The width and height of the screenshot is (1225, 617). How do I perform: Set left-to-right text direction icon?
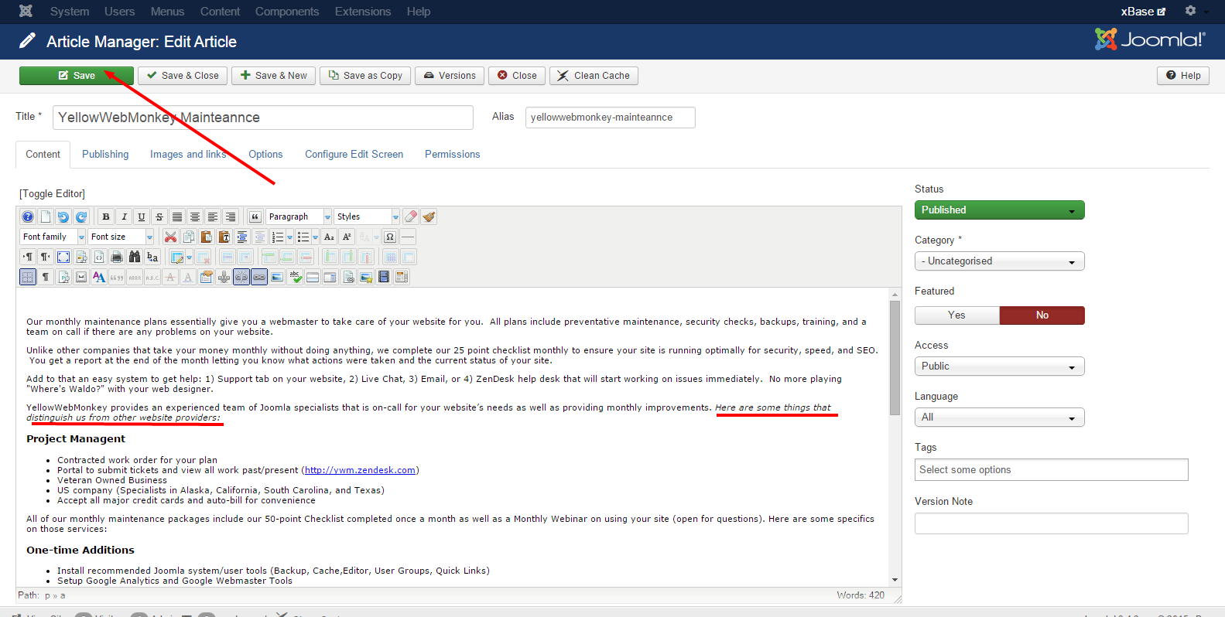tap(28, 257)
